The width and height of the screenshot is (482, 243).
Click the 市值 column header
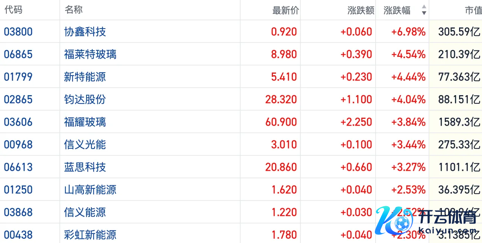coord(473,11)
